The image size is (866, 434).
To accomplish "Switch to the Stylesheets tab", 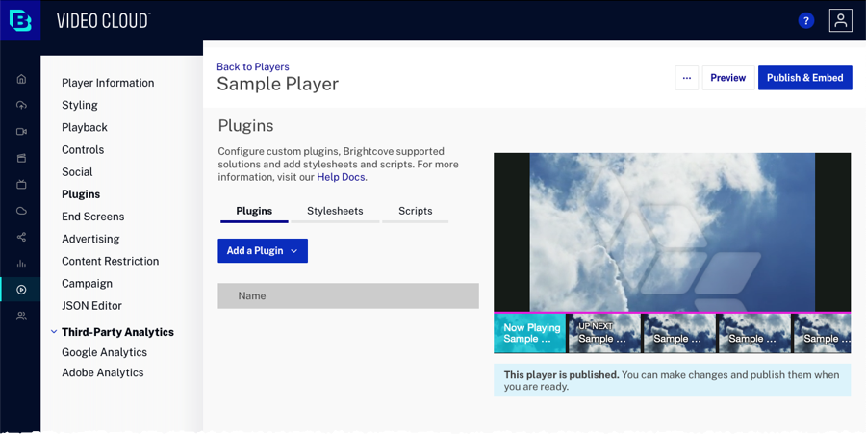I will point(335,211).
